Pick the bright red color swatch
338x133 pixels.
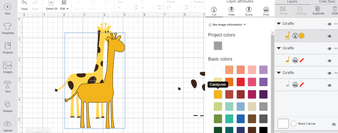tap(241, 82)
